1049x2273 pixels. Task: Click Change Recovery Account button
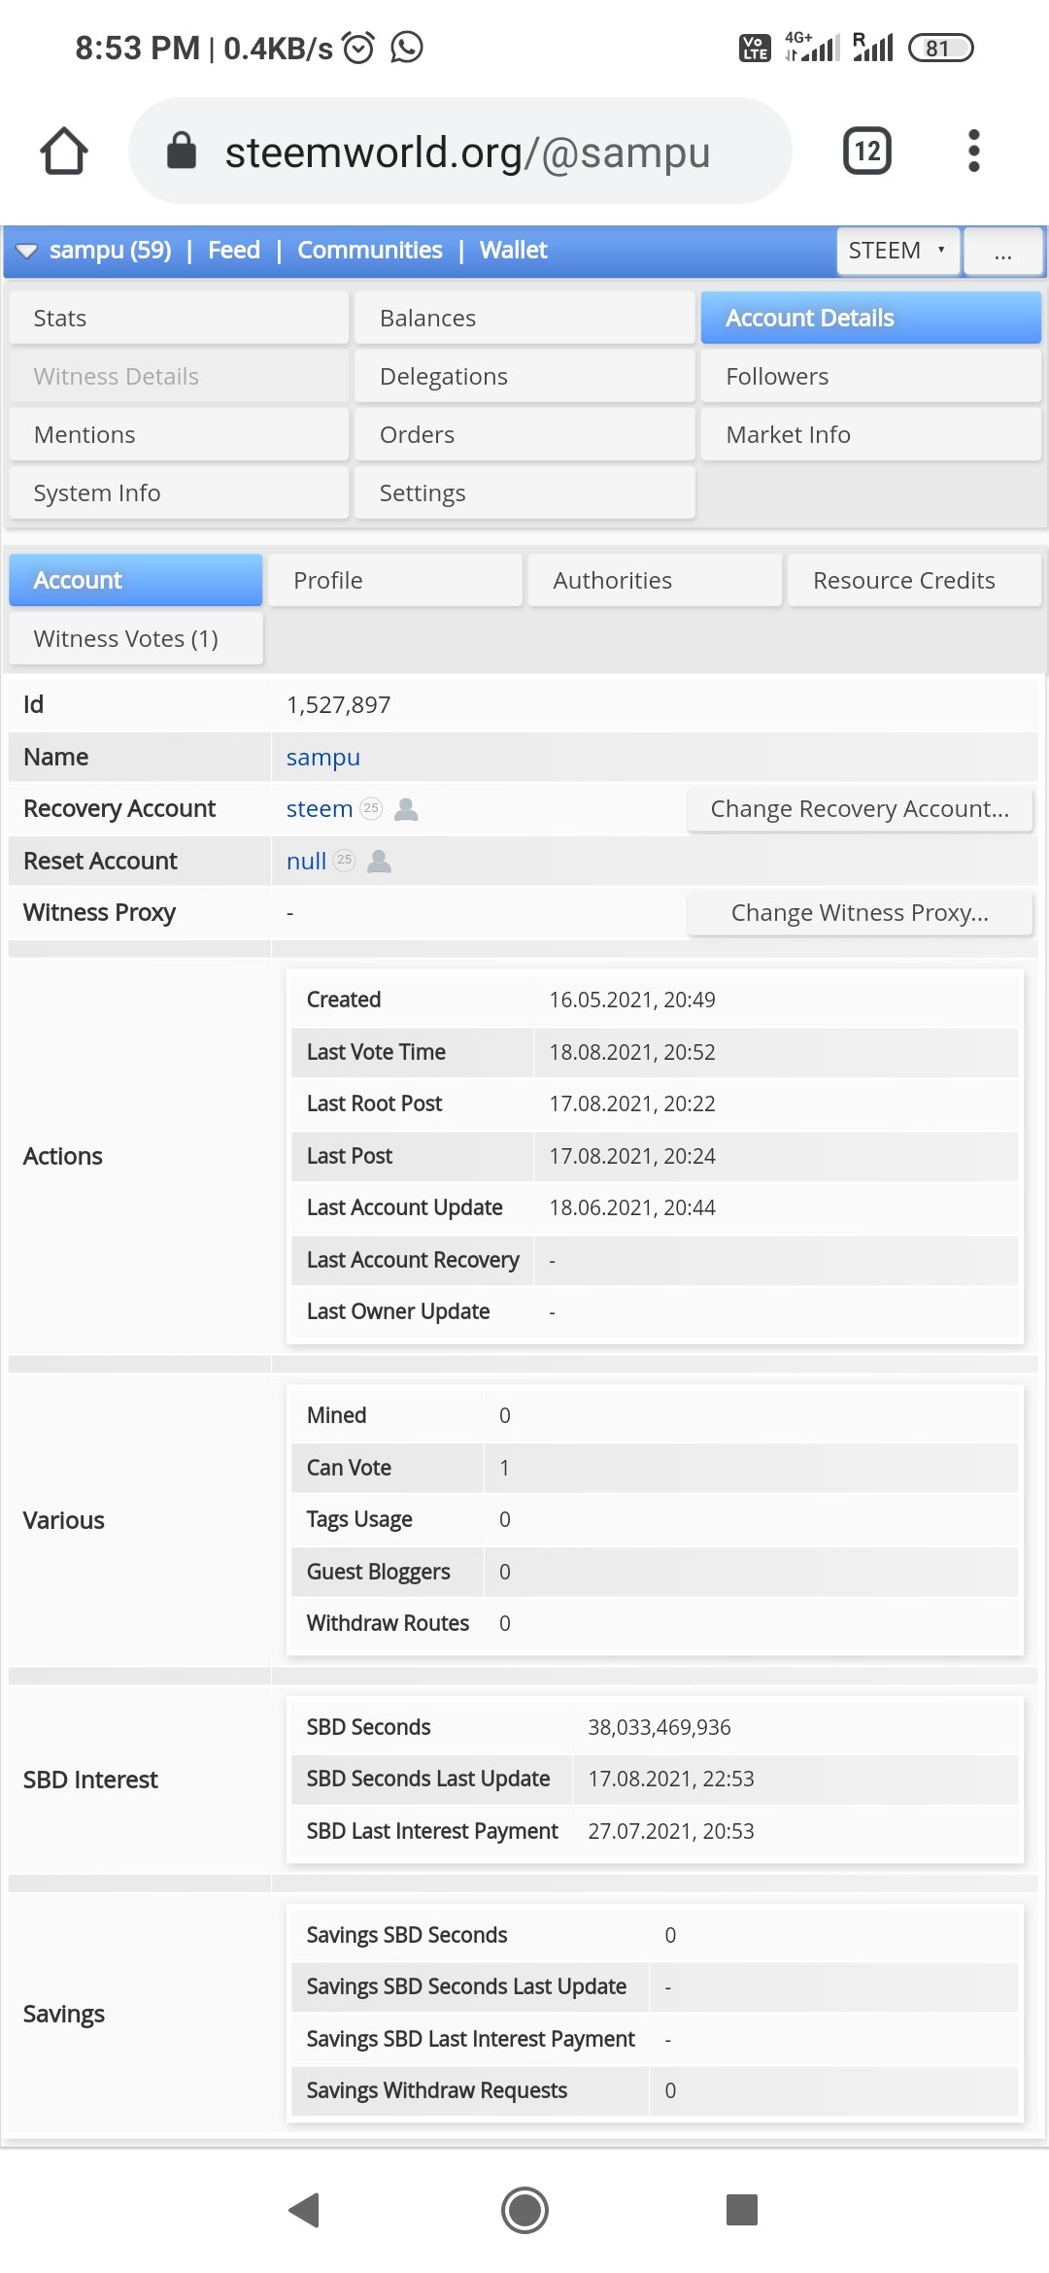point(860,809)
